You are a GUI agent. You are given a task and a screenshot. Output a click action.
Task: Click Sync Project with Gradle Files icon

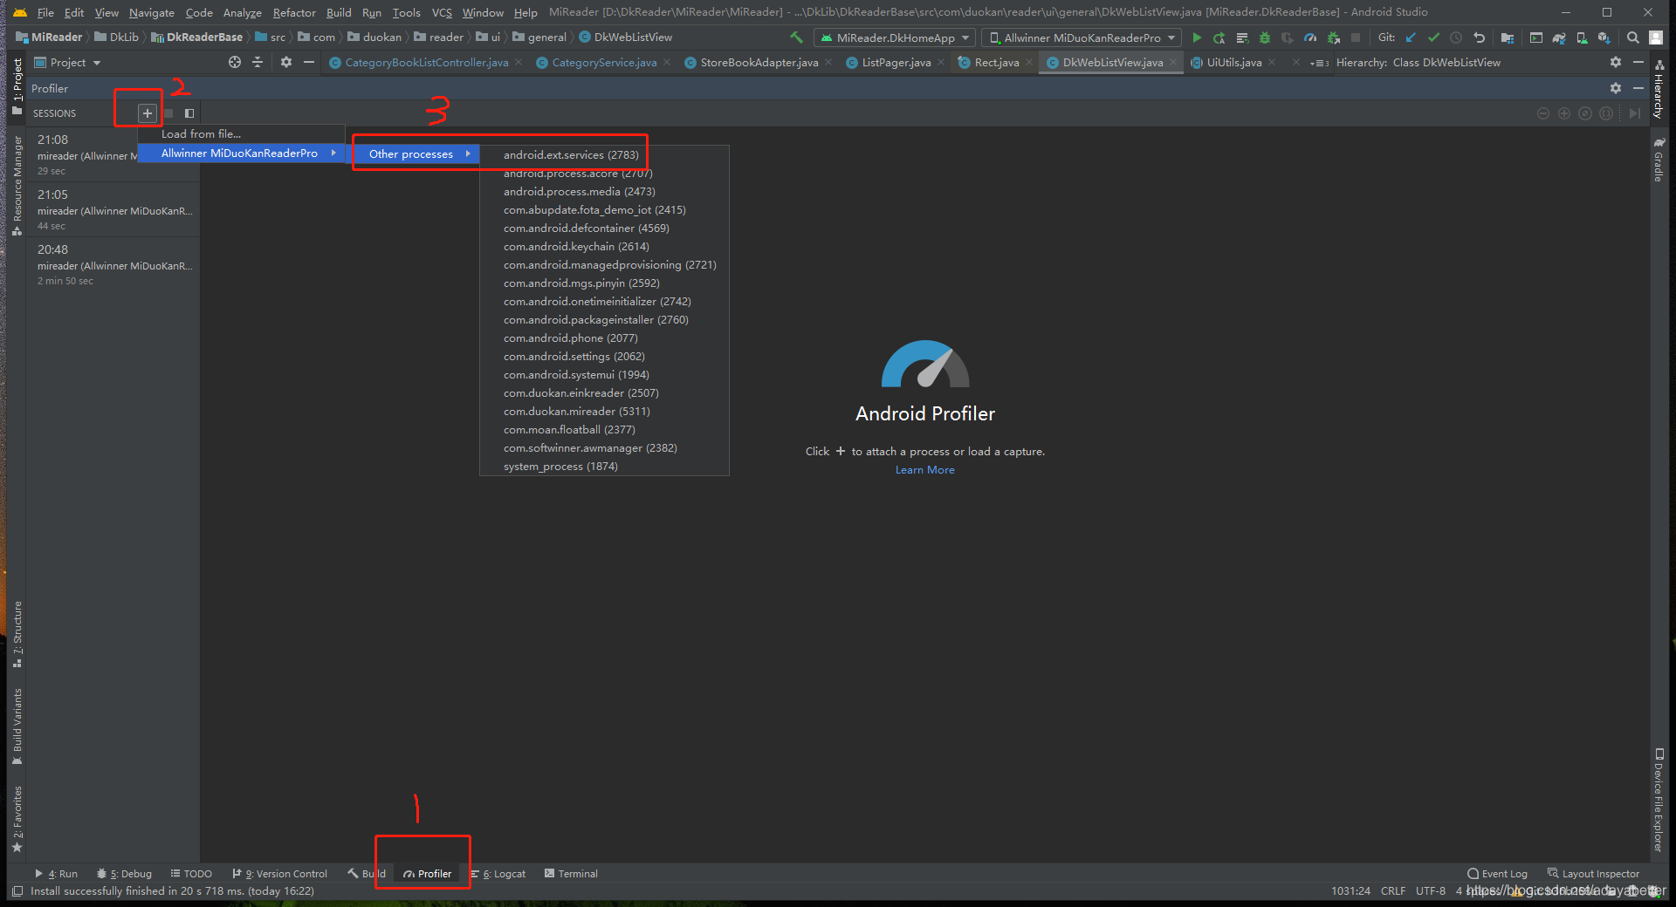(x=1559, y=38)
